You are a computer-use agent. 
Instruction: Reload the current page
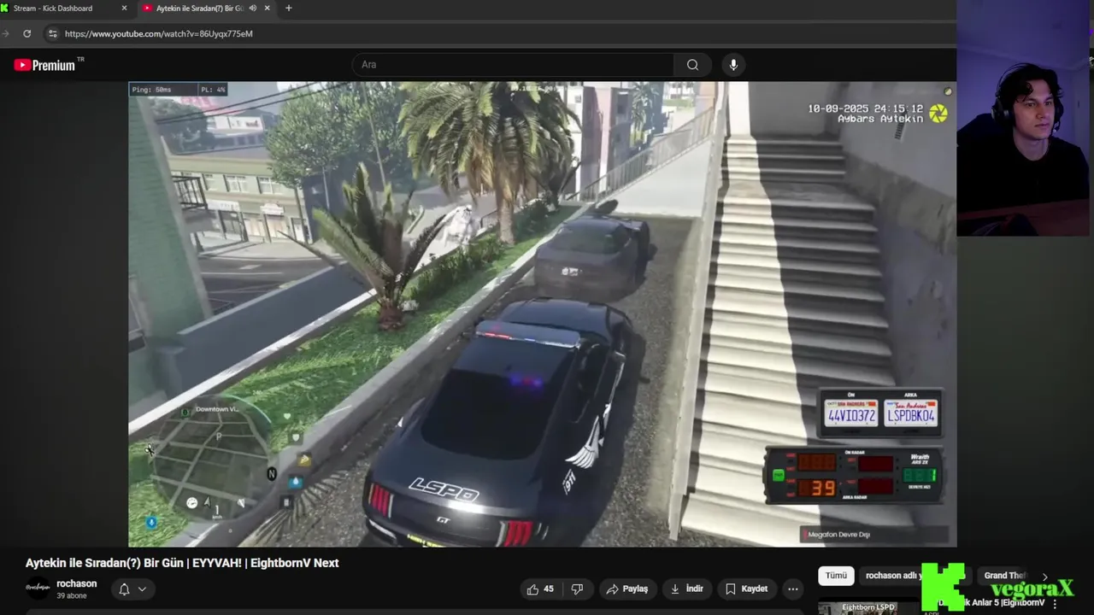(26, 33)
